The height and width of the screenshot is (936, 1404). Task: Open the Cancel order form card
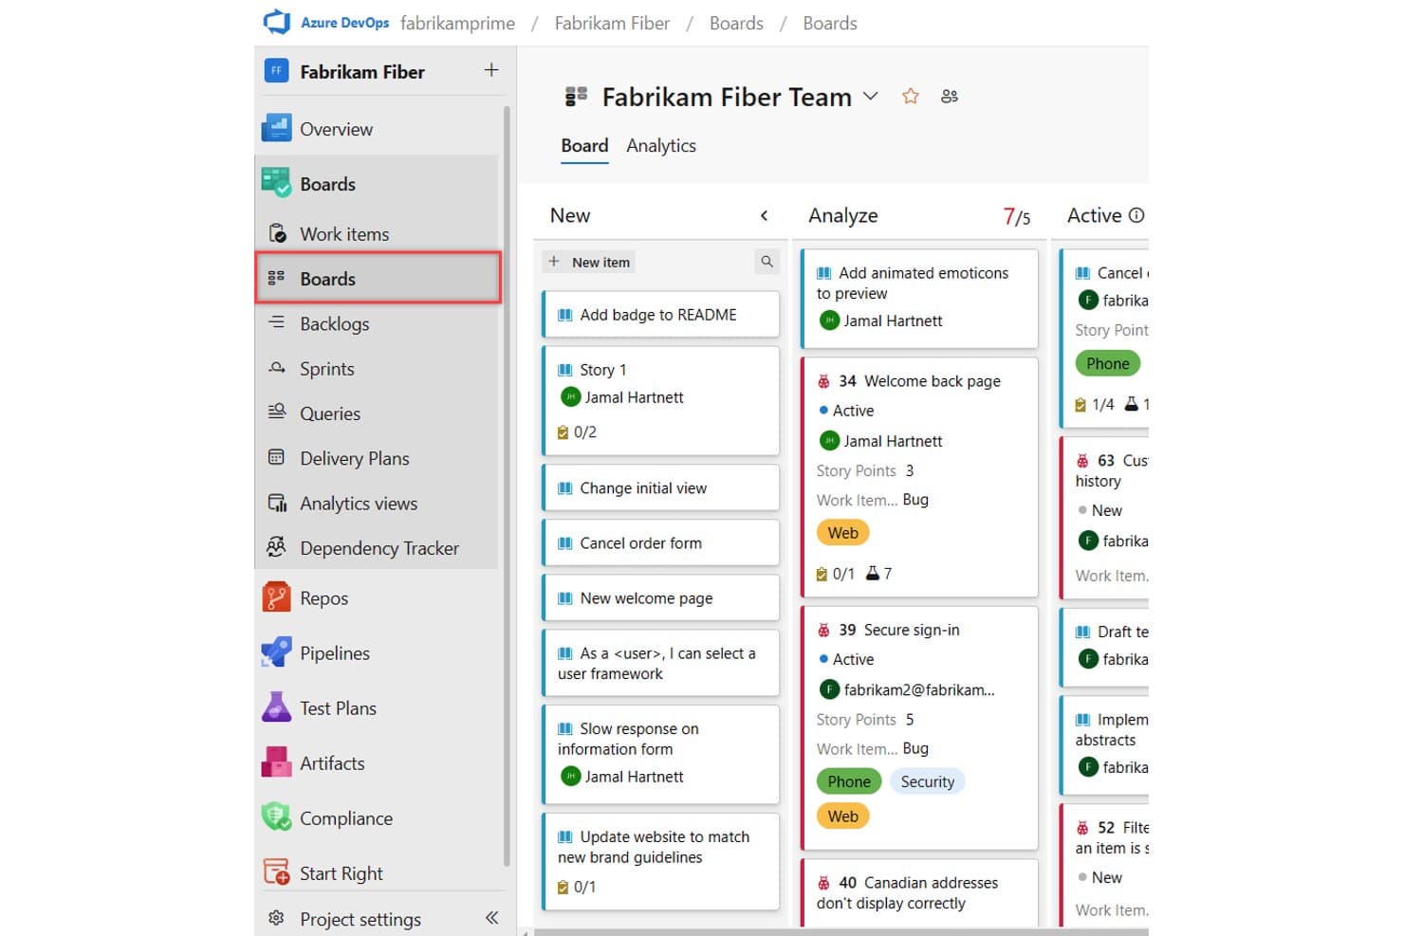pos(660,543)
